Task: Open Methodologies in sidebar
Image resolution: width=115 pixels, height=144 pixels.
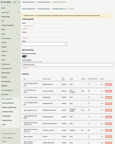Action: click(x=6, y=82)
